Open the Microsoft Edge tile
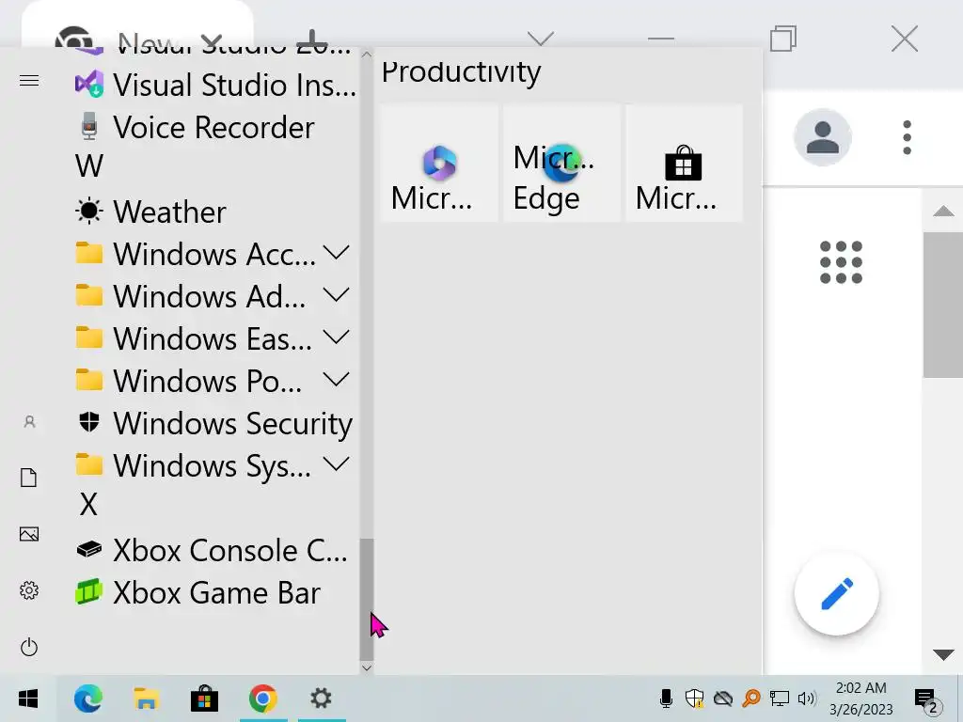 [561, 164]
